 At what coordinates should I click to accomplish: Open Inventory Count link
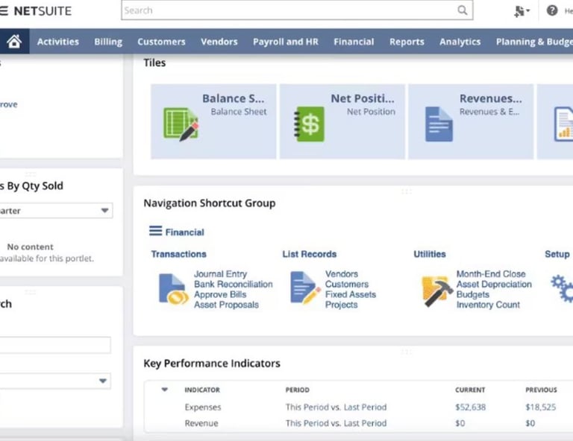(x=488, y=305)
